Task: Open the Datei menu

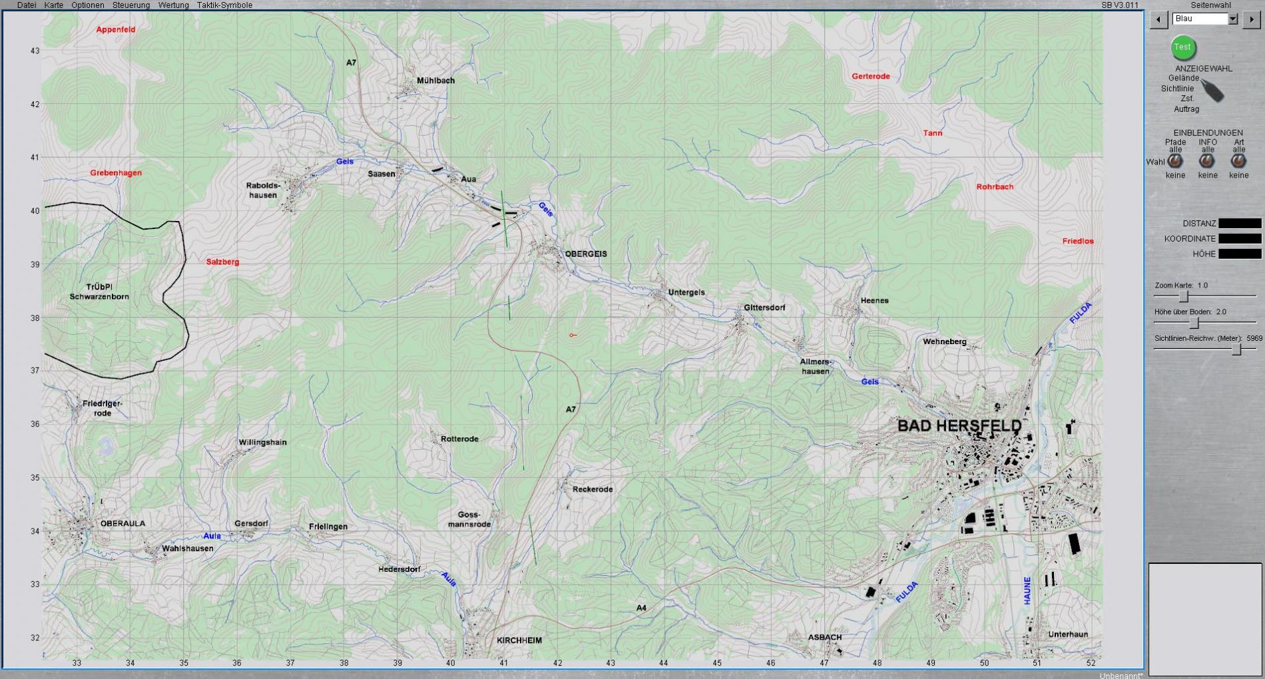Action: pyautogui.click(x=27, y=5)
